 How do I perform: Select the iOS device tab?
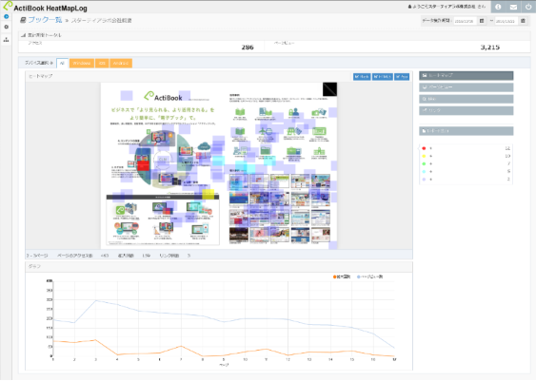[x=102, y=63]
